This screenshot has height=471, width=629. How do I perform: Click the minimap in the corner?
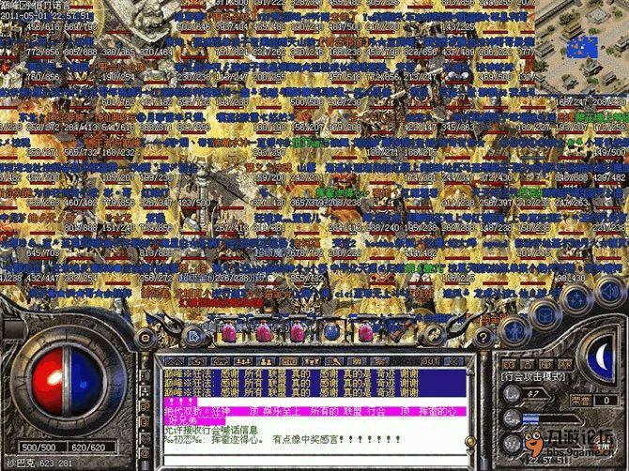(582, 47)
